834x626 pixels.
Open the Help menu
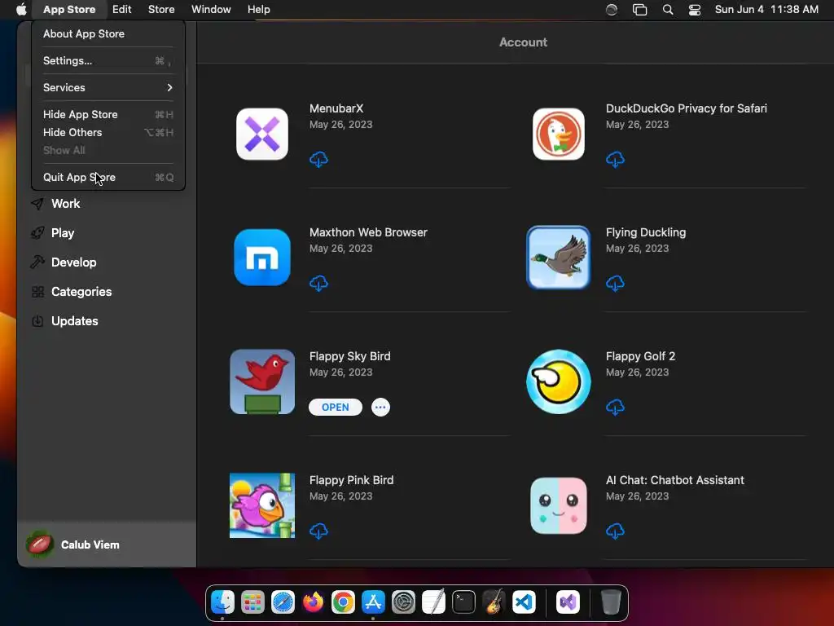click(x=258, y=10)
